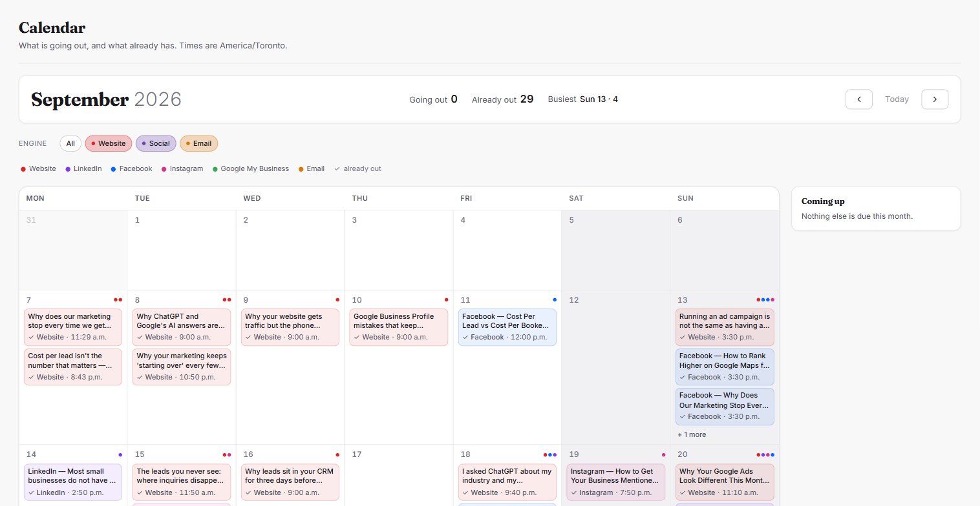Click the green Google My Business legend dot

215,169
